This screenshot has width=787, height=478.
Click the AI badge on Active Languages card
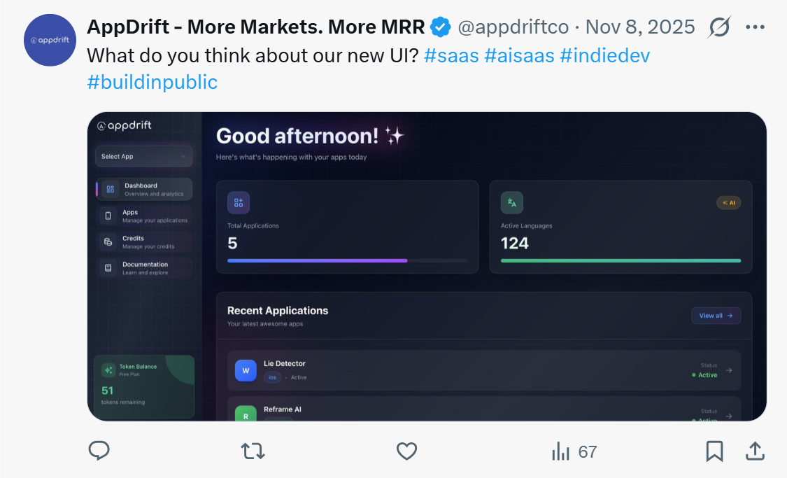(x=728, y=202)
